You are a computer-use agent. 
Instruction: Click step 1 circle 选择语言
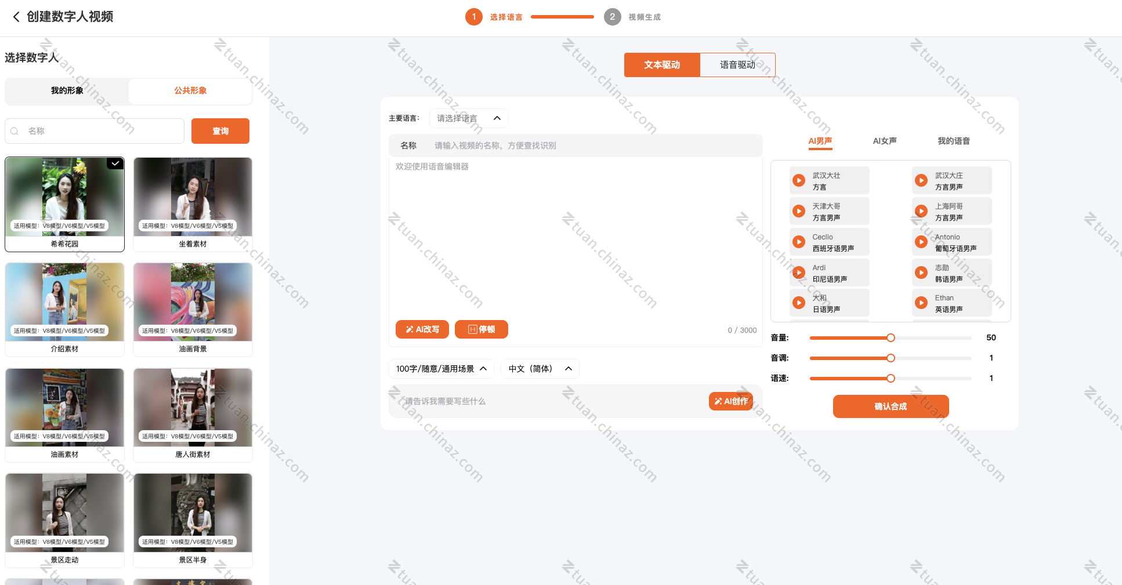[474, 17]
